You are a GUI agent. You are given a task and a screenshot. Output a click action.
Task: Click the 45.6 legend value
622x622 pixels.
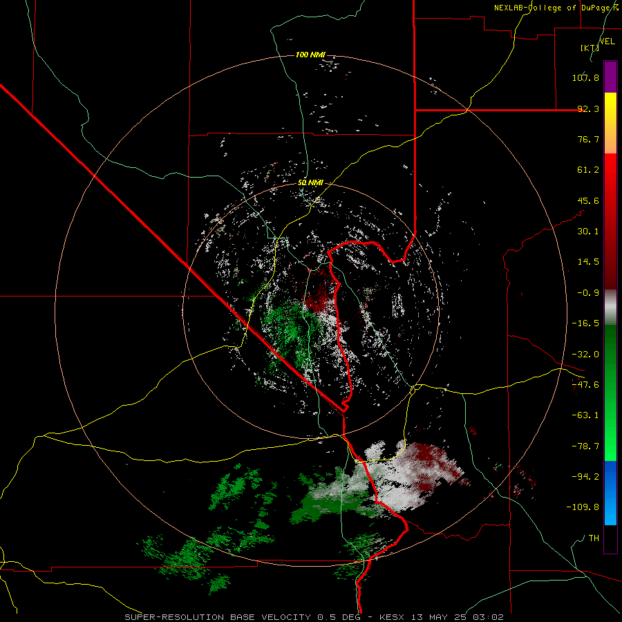pos(588,200)
